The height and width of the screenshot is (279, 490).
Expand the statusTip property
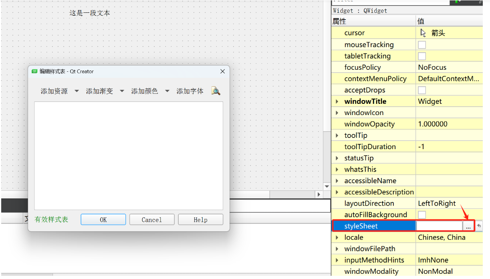337,158
